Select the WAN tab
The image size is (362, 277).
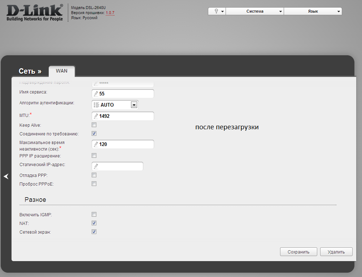[x=62, y=71]
